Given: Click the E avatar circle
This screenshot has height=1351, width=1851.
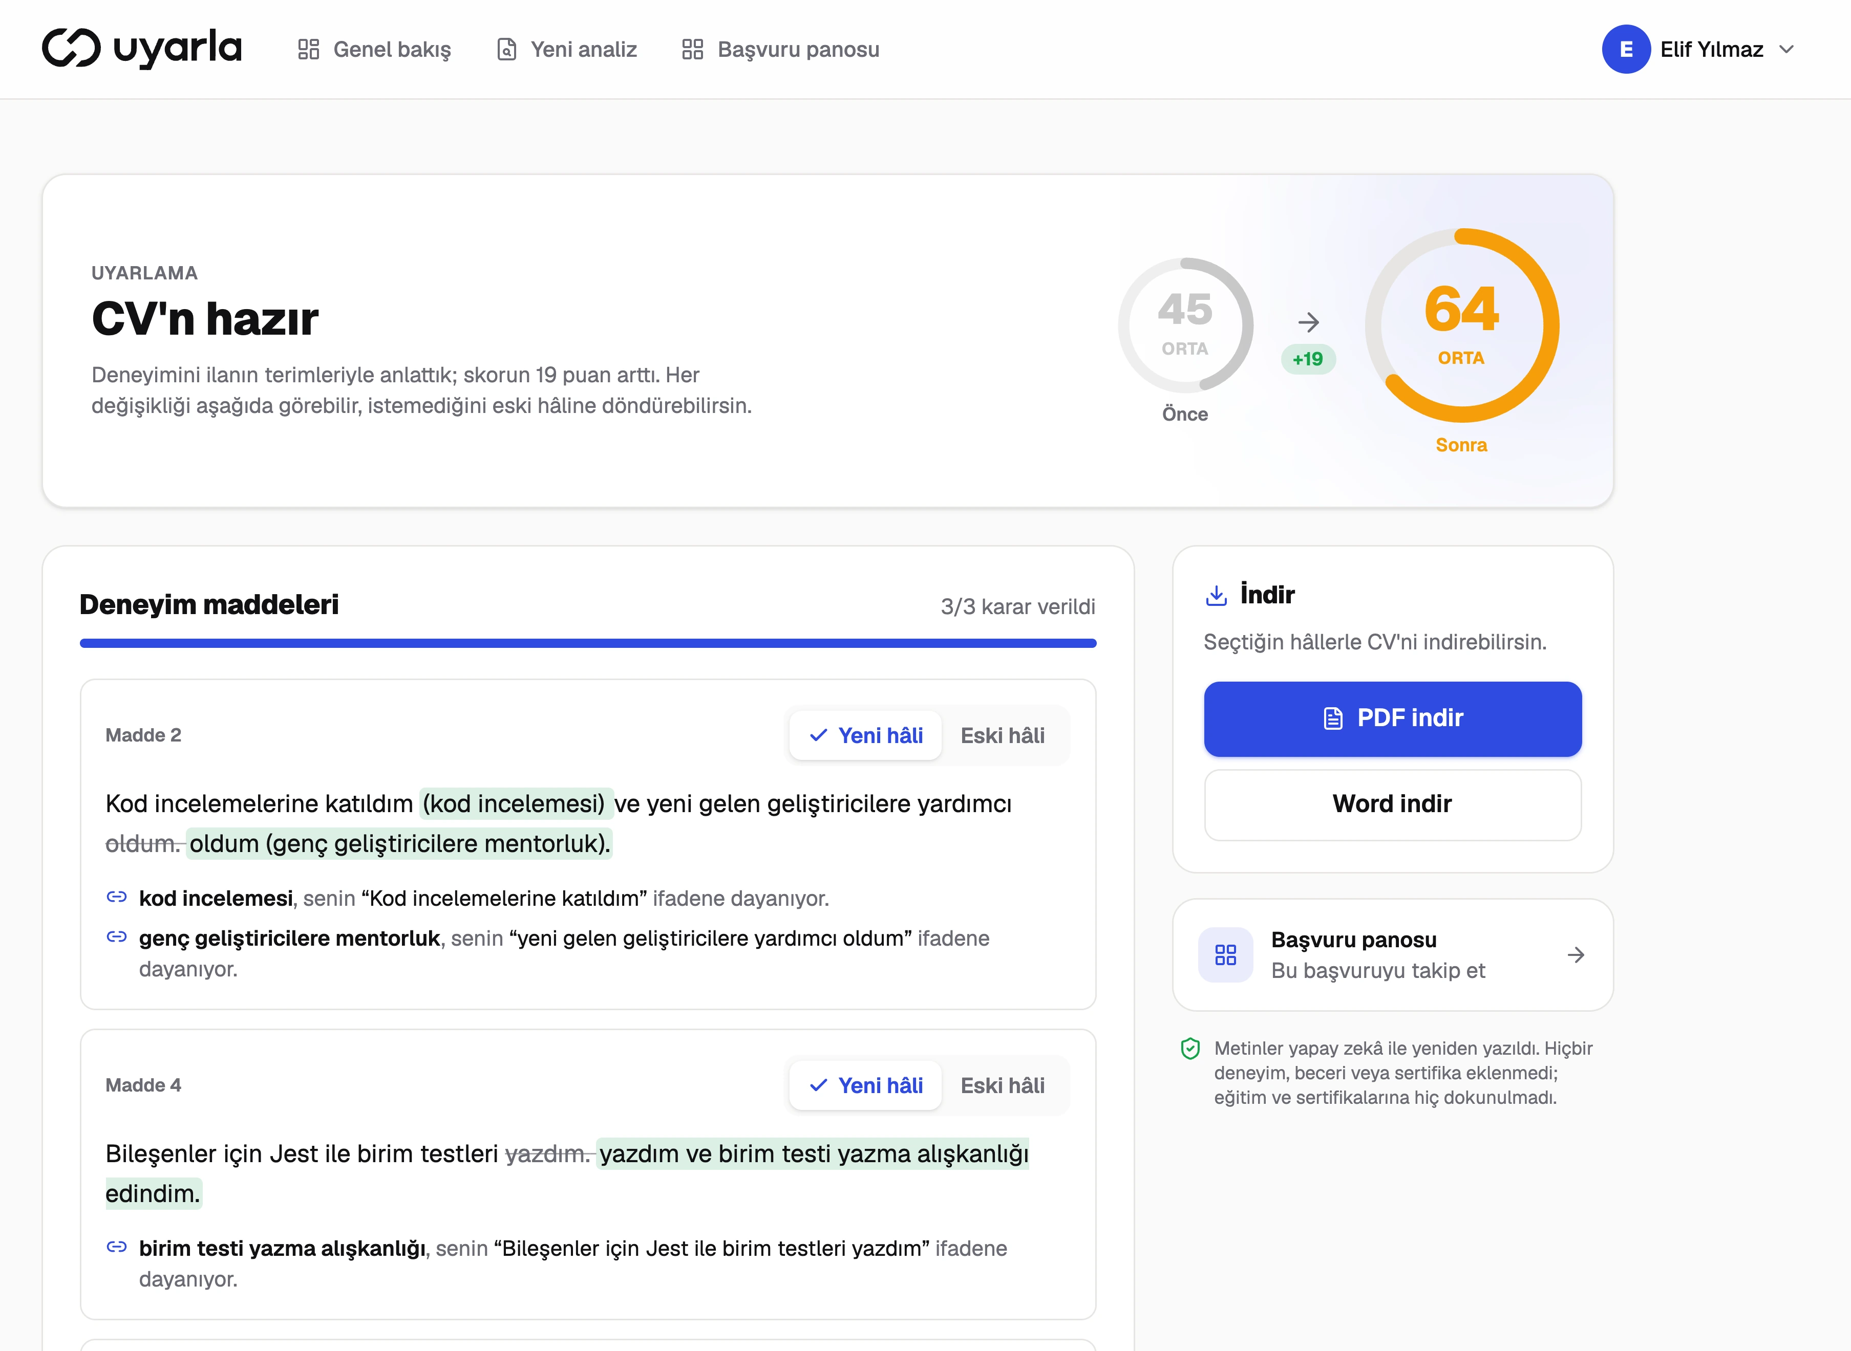Looking at the screenshot, I should pyautogui.click(x=1625, y=49).
